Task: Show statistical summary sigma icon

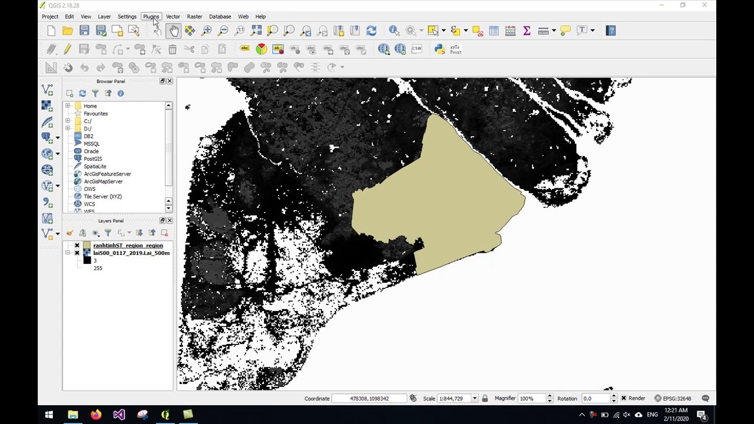Action: pos(527,31)
